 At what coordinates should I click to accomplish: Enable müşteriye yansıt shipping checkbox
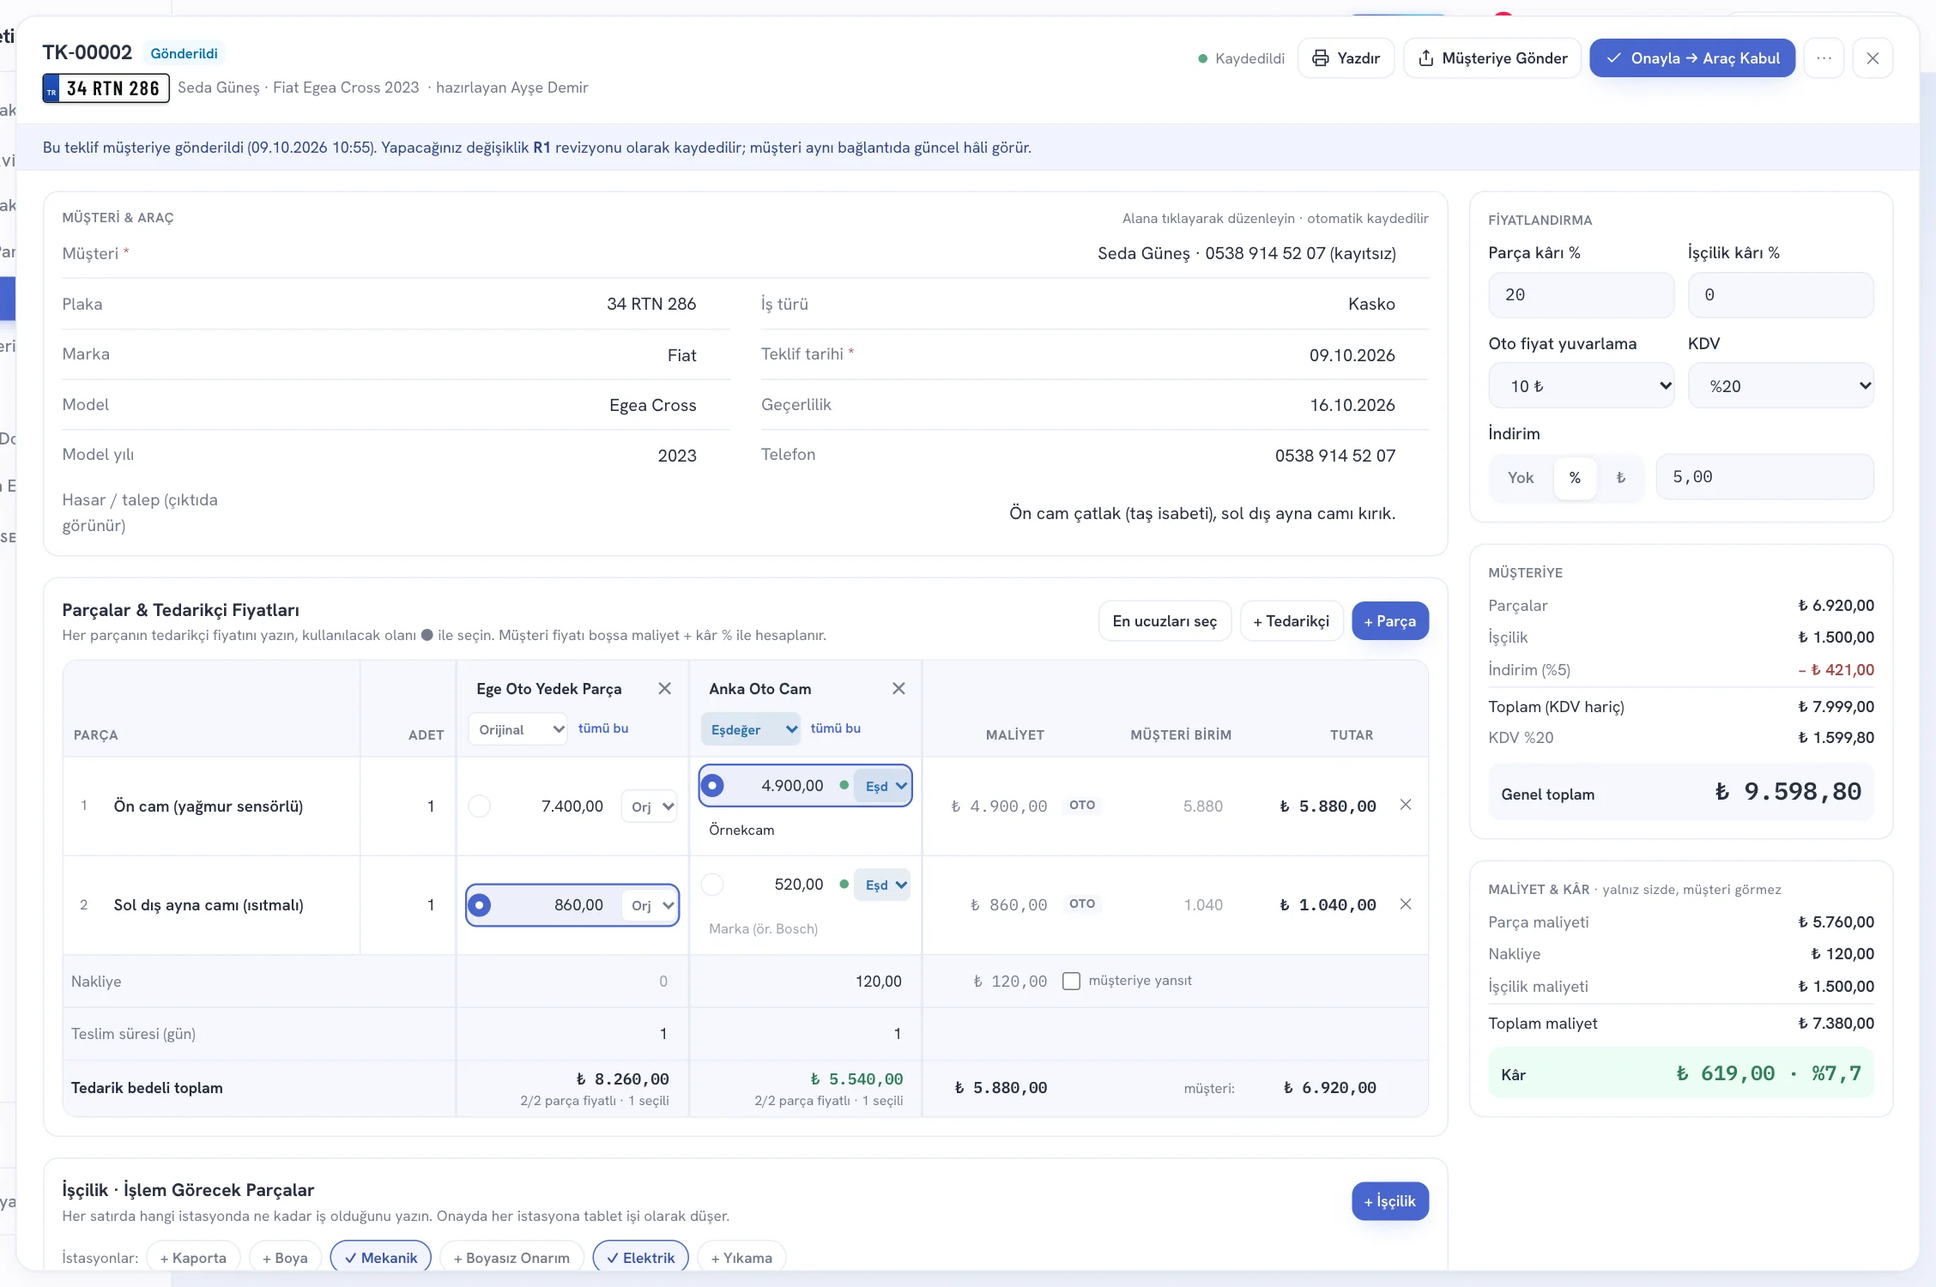click(x=1071, y=981)
